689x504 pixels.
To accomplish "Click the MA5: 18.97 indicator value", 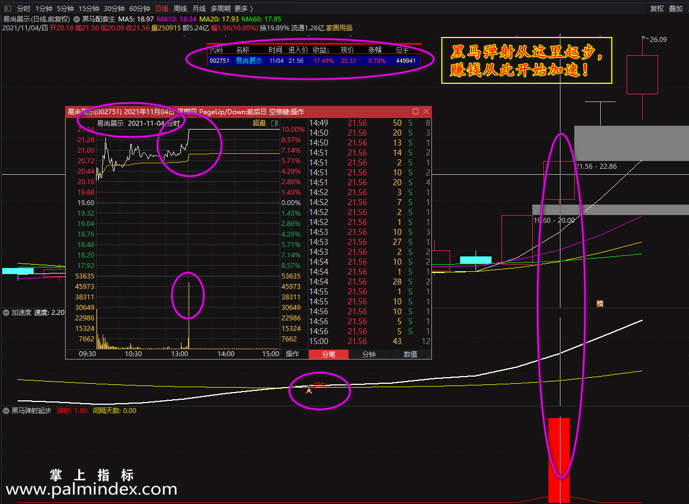I will (x=136, y=19).
